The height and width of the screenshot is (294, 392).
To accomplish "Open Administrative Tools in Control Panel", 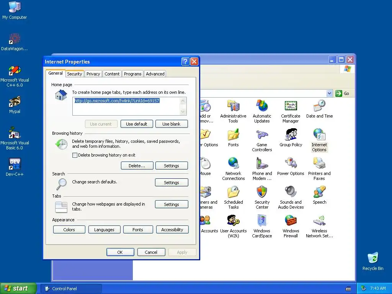I will click(x=233, y=111).
